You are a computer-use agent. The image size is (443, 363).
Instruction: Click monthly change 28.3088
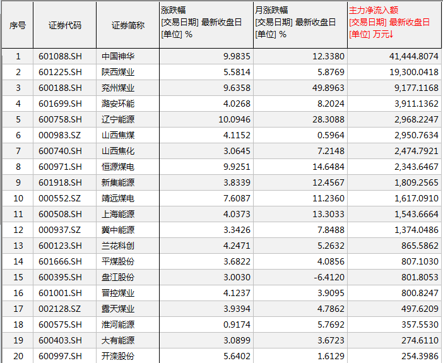[328, 119]
